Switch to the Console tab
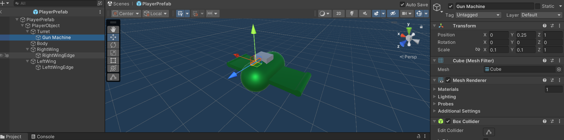The height and width of the screenshot is (140, 564). [43, 136]
